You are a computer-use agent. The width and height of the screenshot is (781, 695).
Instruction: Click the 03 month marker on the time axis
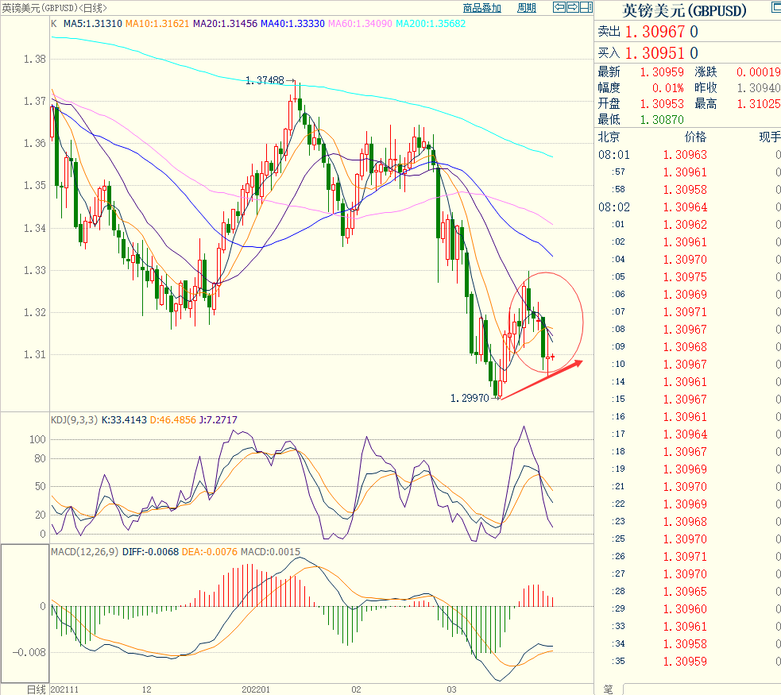[451, 689]
